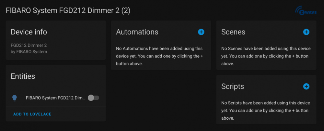This screenshot has width=324, height=131.
Task: Click the light bulb entity icon
Action: [x=15, y=98]
